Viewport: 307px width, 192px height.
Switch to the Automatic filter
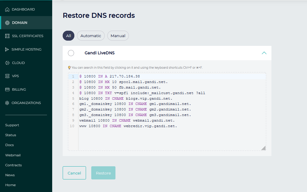tap(91, 36)
